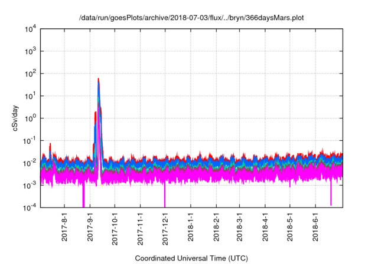Click the 2017-11-1 x-axis tick label
The width and height of the screenshot is (378, 264).
pos(141,229)
